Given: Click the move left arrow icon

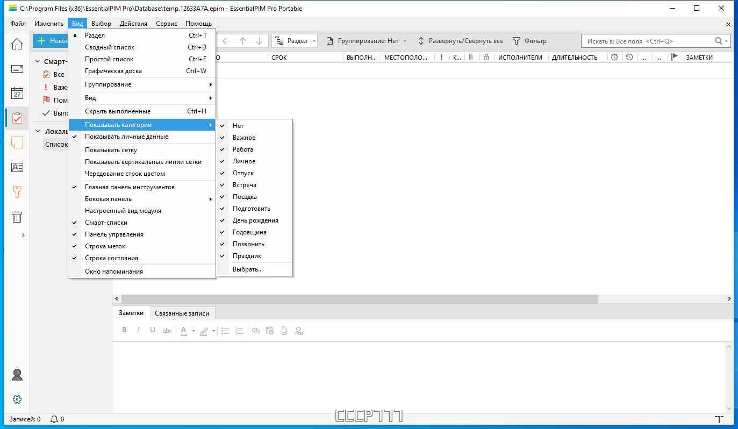Looking at the screenshot, I should coord(226,41).
